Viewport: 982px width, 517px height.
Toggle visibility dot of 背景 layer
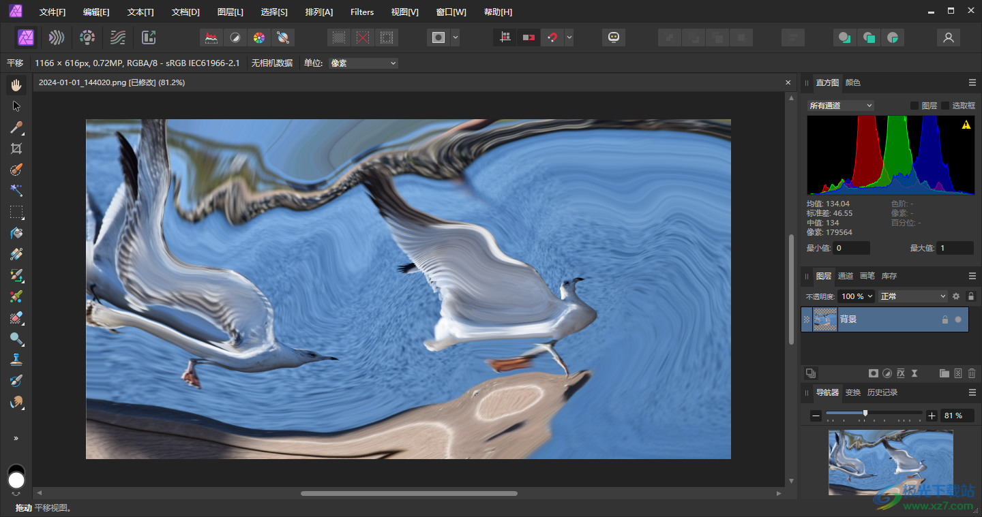click(x=958, y=319)
